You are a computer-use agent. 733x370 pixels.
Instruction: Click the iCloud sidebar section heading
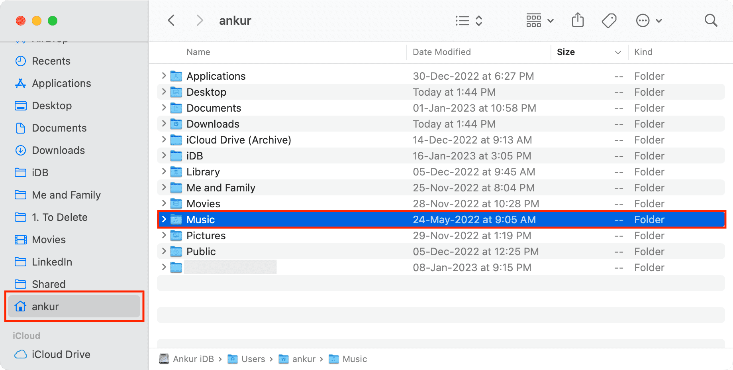click(26, 336)
